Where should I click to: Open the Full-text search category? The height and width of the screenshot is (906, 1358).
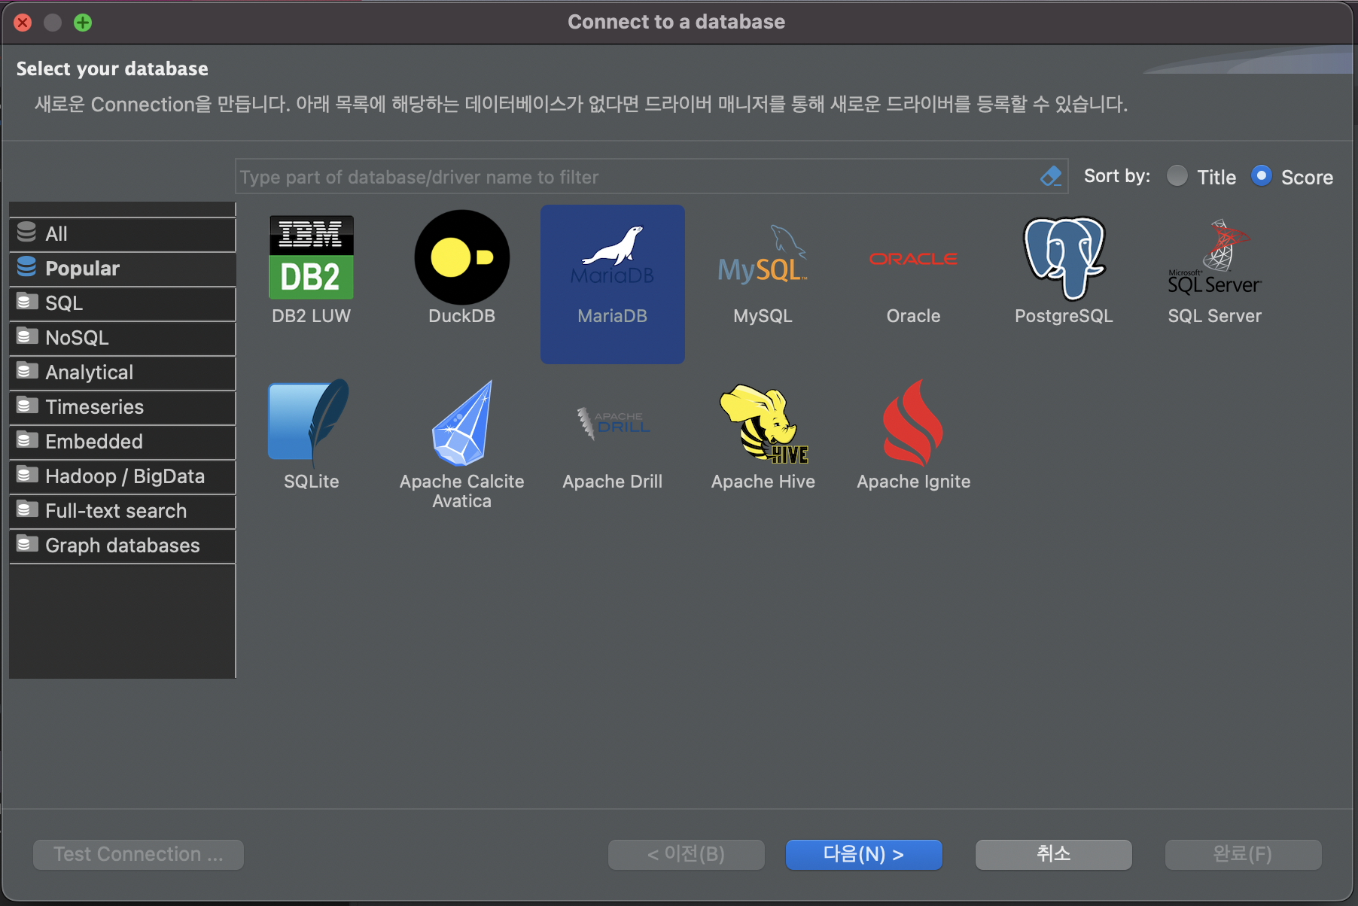(122, 511)
